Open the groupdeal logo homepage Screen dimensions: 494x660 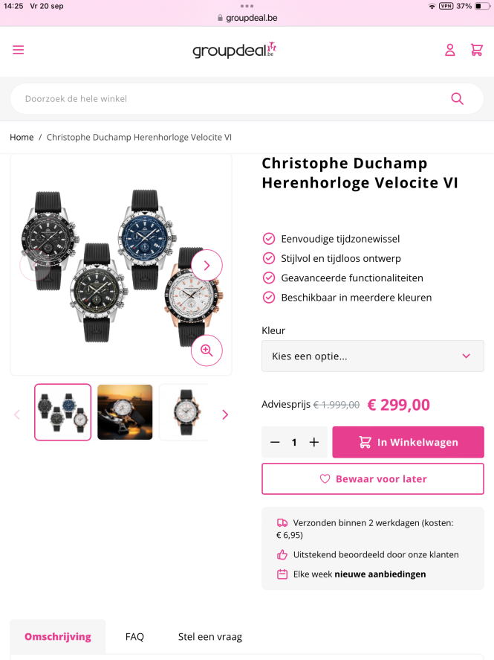235,50
